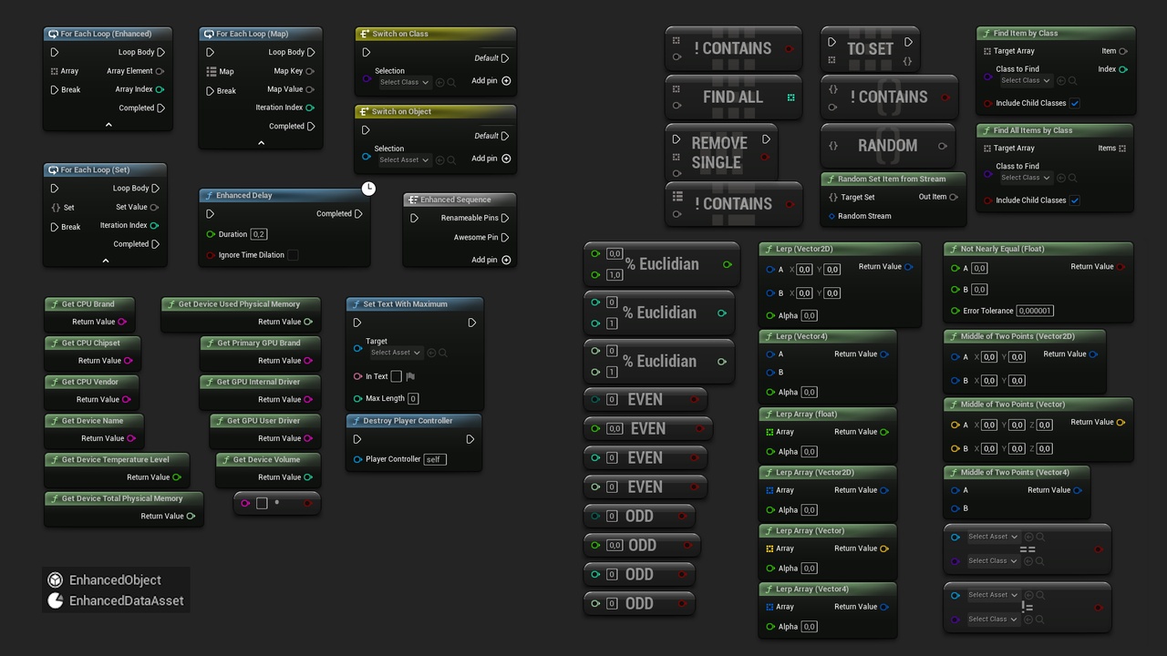Click the Max Length value field
The image size is (1167, 656).
(413, 399)
